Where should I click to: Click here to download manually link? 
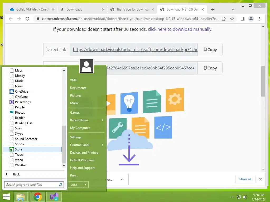tap(180, 29)
